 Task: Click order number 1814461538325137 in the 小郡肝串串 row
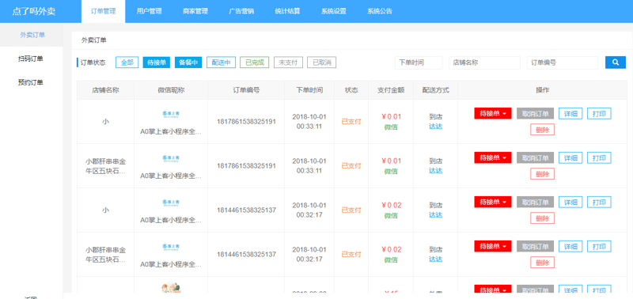[246, 255]
